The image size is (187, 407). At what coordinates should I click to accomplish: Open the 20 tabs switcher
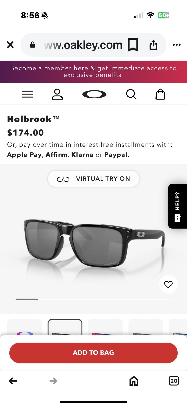[174, 381]
